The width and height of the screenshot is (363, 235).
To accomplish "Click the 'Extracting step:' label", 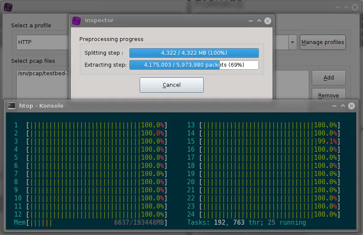I will click(105, 65).
